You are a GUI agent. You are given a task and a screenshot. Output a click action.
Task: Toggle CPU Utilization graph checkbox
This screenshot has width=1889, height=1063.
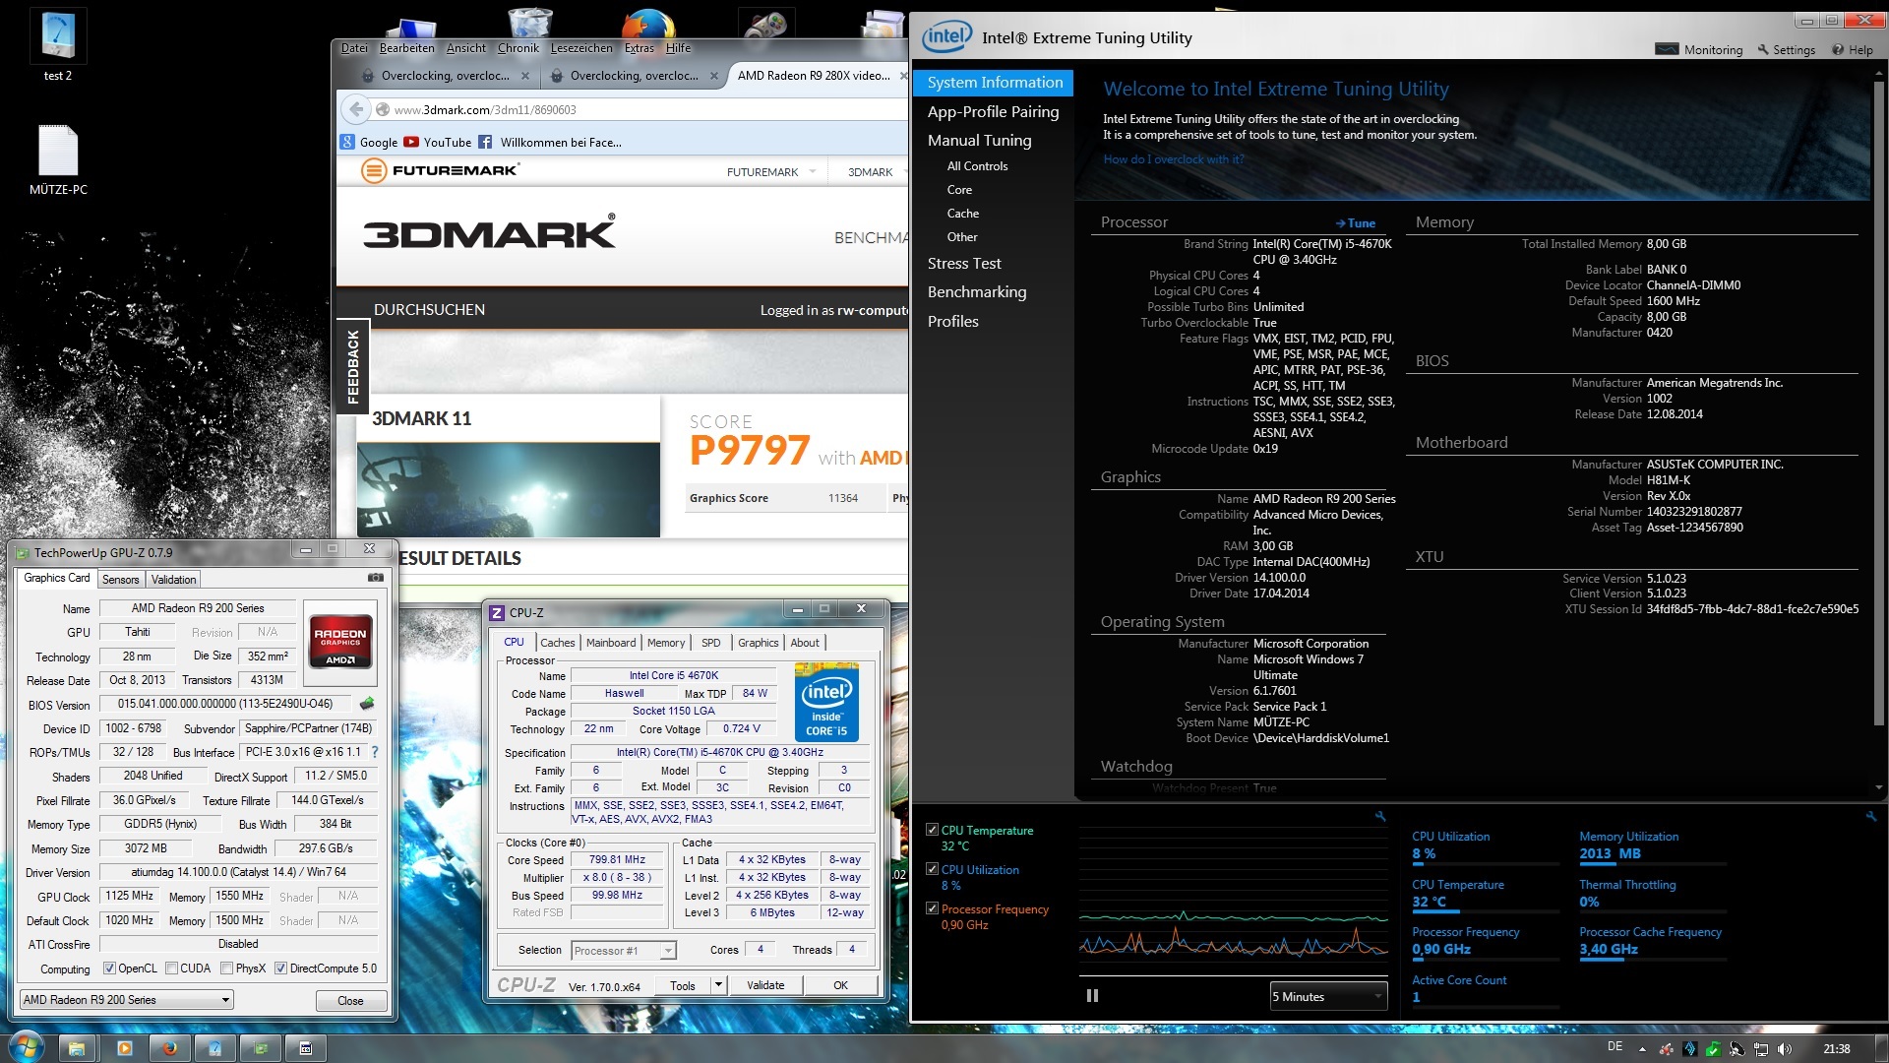tap(932, 869)
